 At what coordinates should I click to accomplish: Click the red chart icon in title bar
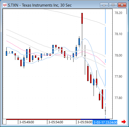pyautogui.click(x=5, y=5)
